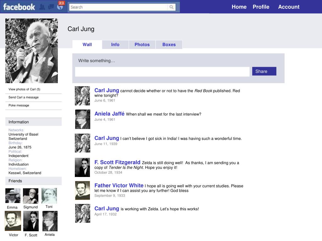Open the messages icon in header
This screenshot has height=241, width=322.
(x=51, y=7)
